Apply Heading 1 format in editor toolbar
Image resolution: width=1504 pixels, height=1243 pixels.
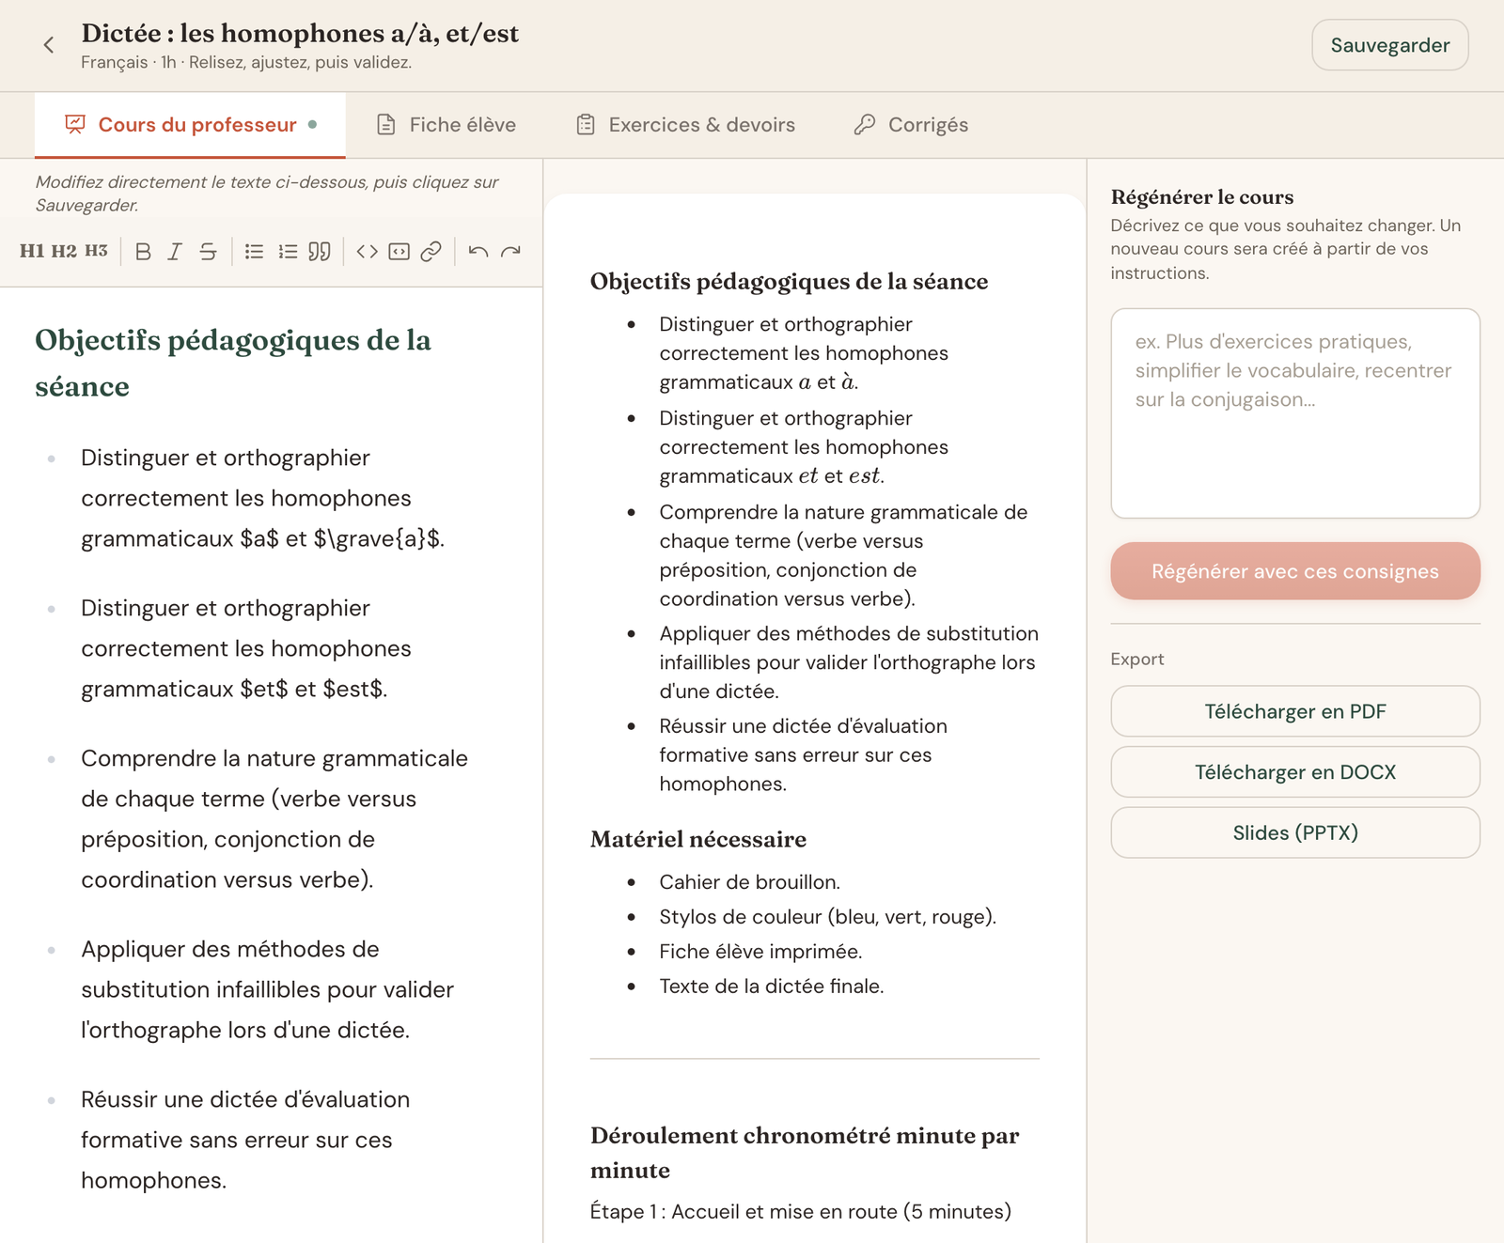point(31,251)
